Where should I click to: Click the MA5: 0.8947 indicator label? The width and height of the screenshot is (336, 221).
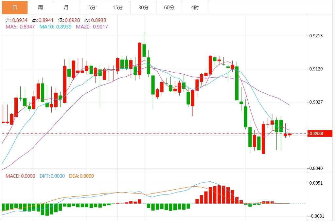pos(20,27)
